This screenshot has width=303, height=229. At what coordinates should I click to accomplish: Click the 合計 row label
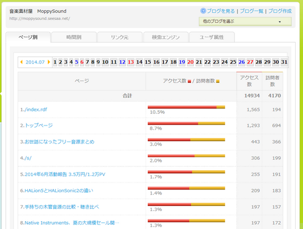pos(127,96)
